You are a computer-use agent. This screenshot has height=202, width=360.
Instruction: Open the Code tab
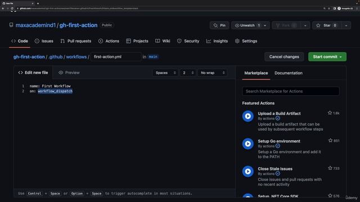[x=20, y=41]
